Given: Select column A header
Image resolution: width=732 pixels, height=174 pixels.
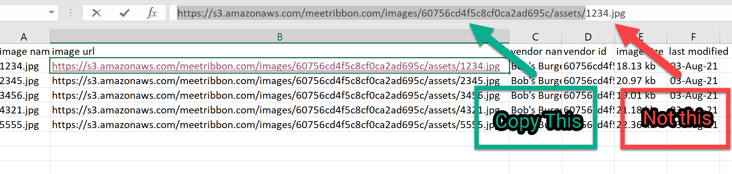Looking at the screenshot, I should pyautogui.click(x=24, y=37).
